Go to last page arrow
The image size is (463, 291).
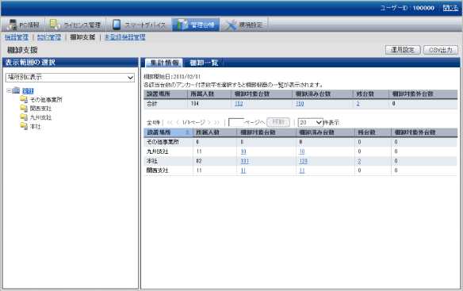(216, 122)
